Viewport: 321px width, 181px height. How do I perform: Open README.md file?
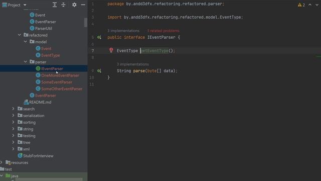click(x=40, y=102)
